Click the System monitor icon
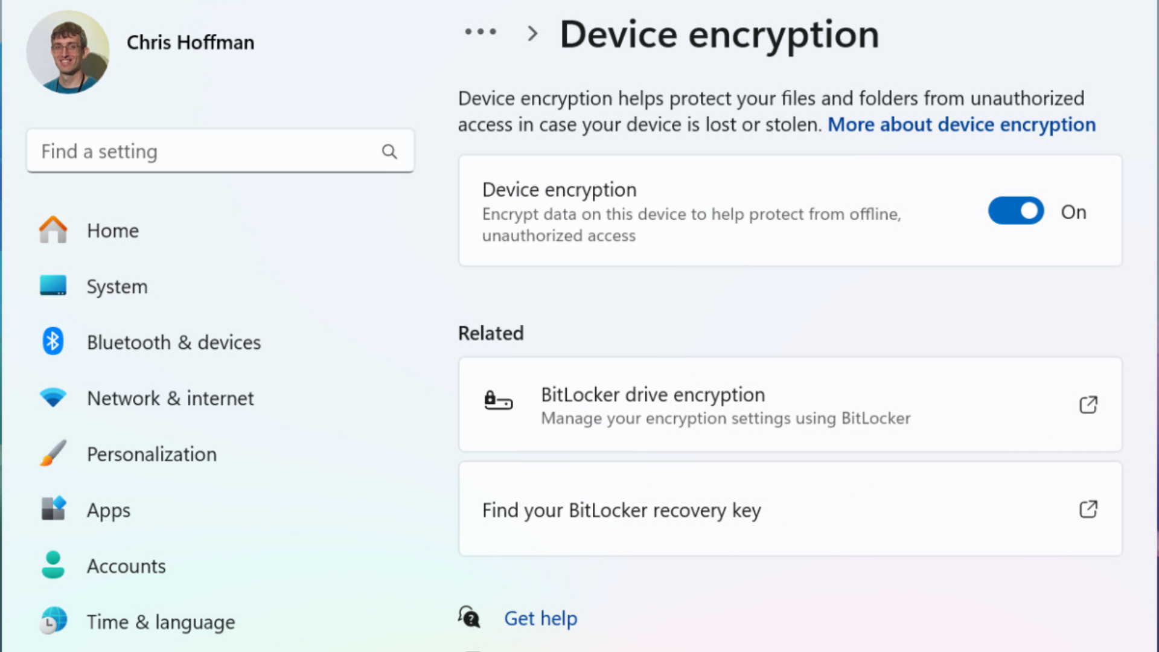This screenshot has height=652, width=1159. 53,286
